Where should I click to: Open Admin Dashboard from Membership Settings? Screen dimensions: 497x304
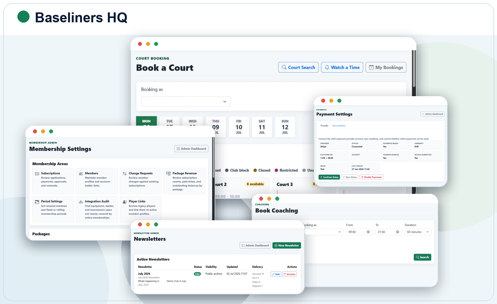pyautogui.click(x=191, y=149)
